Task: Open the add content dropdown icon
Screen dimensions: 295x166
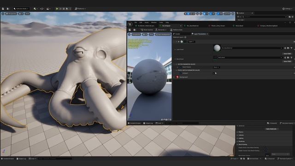Action: [x=35, y=9]
